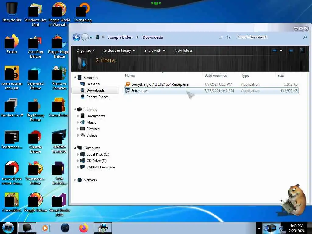
Task: Collapse the Favorites tree group
Action: pos(75,78)
